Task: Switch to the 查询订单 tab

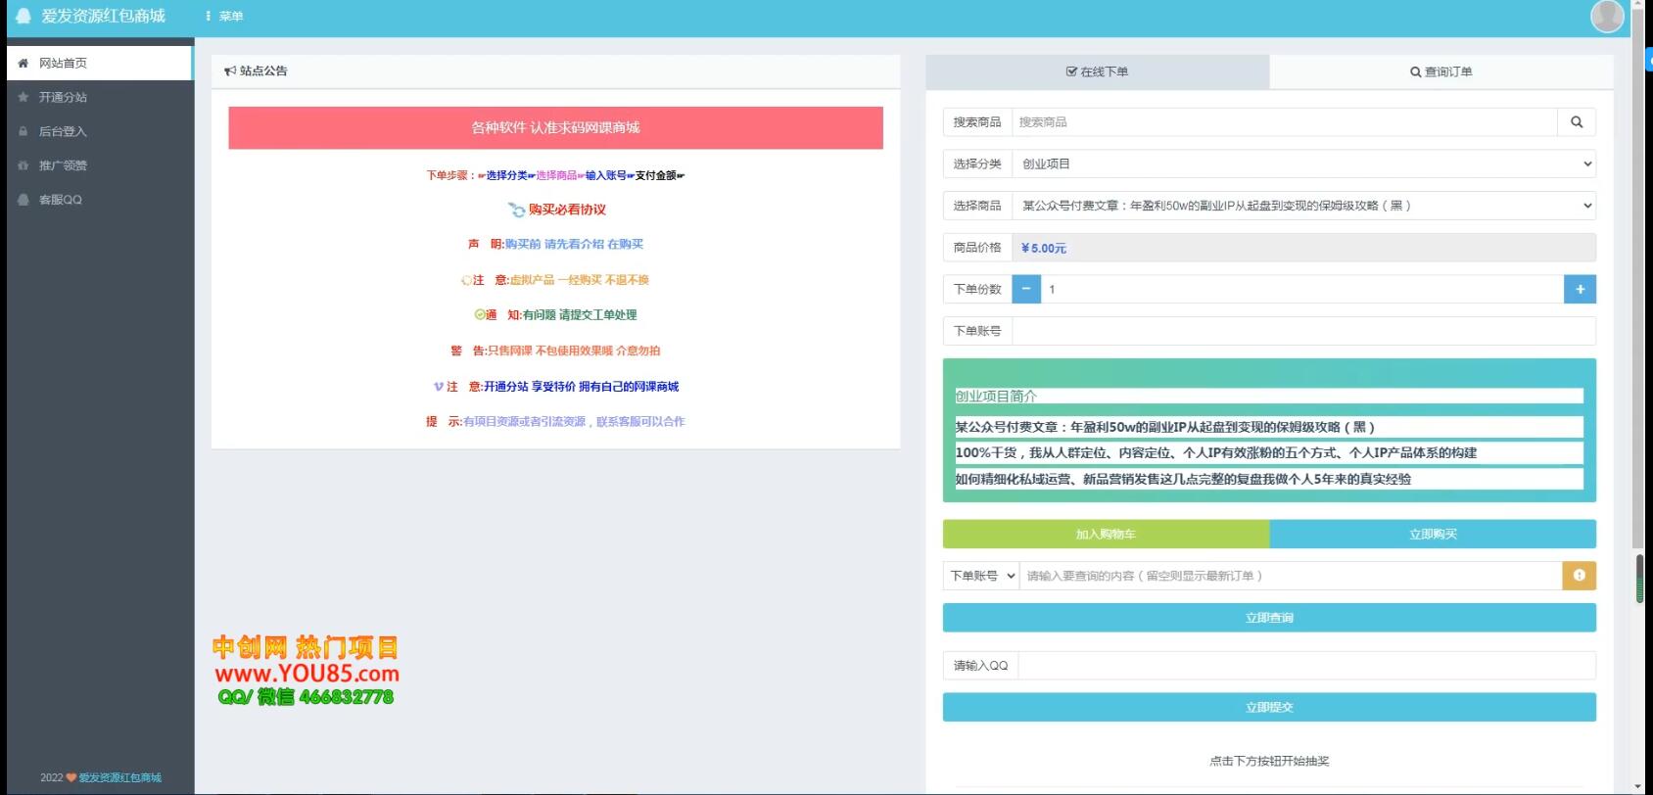Action: [x=1440, y=71]
